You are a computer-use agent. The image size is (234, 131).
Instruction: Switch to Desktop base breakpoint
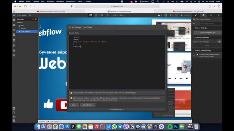tap(91, 15)
